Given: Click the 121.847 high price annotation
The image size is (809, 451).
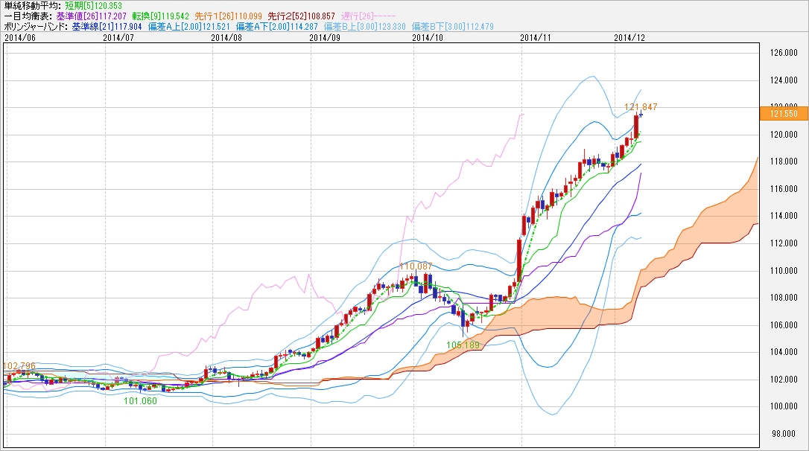Looking at the screenshot, I should pyautogui.click(x=641, y=107).
